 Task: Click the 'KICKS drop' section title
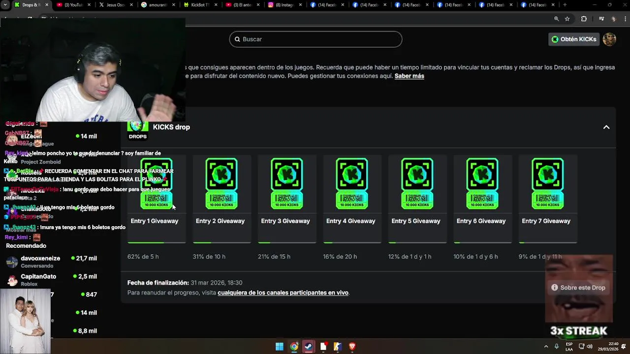171,127
